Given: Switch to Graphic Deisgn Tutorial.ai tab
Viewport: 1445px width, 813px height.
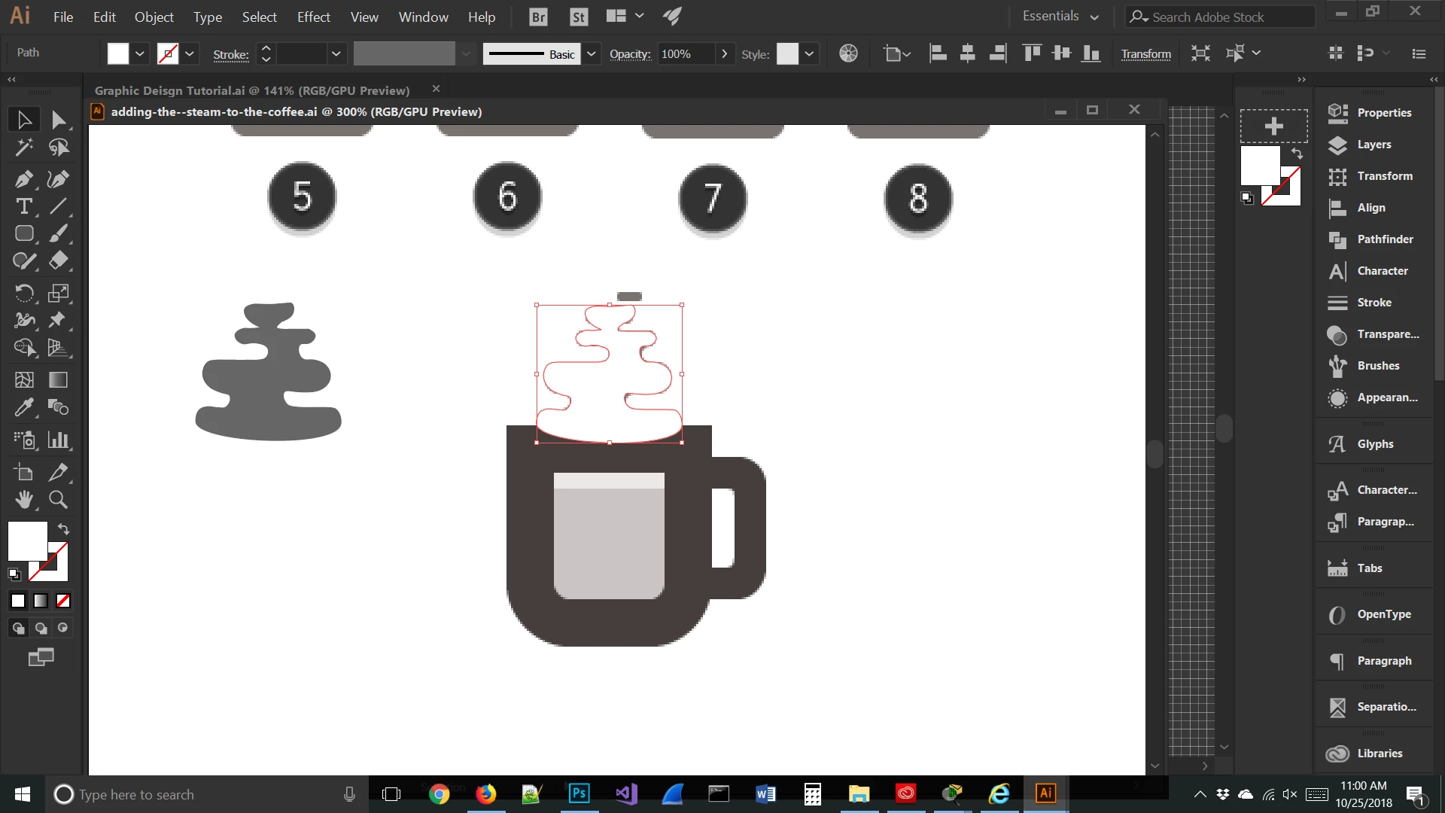Looking at the screenshot, I should click(x=252, y=90).
